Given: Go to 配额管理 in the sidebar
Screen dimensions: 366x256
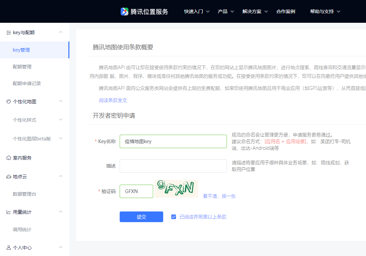Looking at the screenshot, I should (22, 67).
